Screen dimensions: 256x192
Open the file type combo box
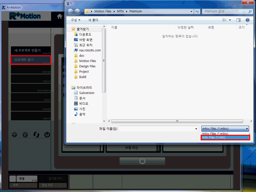[x=225, y=129]
